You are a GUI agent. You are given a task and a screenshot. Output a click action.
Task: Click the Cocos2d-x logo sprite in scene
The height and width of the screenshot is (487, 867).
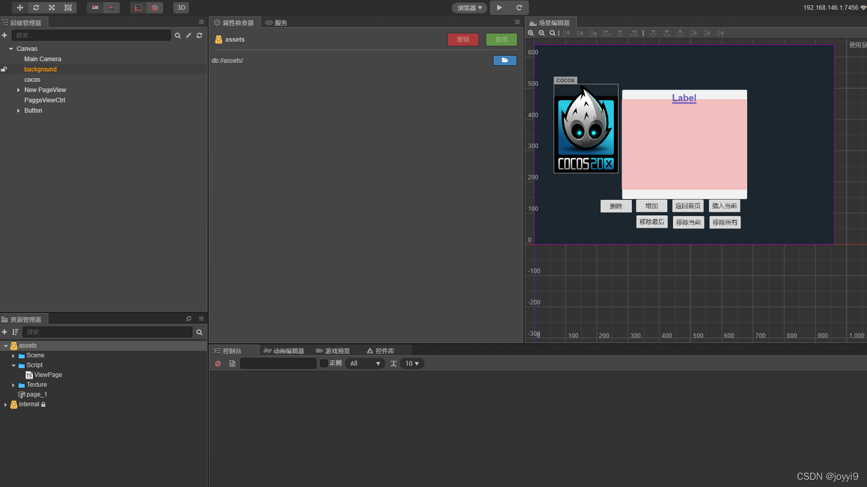coord(586,129)
